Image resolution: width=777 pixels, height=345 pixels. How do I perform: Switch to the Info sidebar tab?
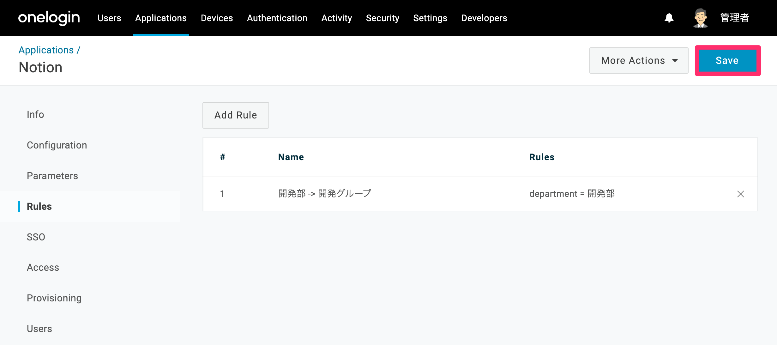coord(35,114)
